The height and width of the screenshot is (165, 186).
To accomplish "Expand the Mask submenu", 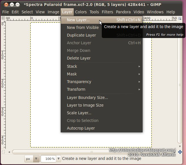I will tap(102, 74).
